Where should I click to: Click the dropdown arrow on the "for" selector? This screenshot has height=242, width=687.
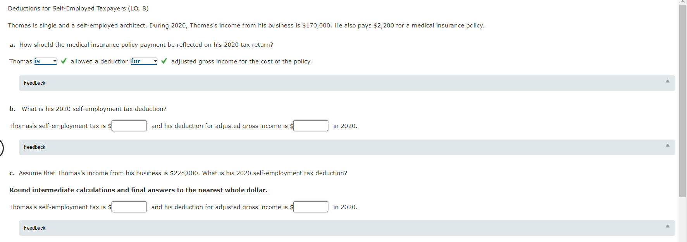[155, 61]
